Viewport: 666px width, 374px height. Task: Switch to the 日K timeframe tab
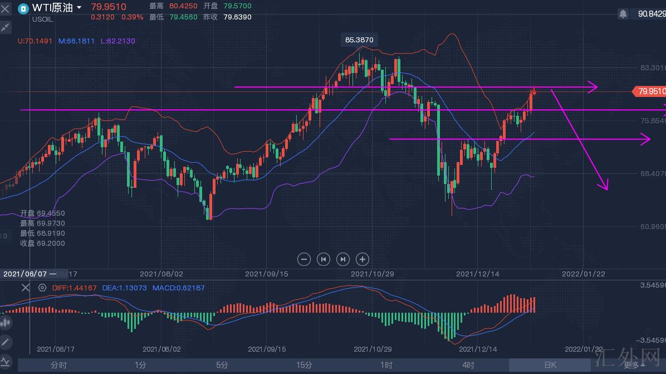[x=550, y=365]
